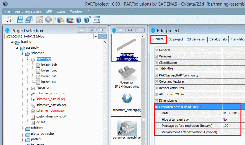Expand the Render attributes group
Screen dimensions: 245x145
click(156, 88)
